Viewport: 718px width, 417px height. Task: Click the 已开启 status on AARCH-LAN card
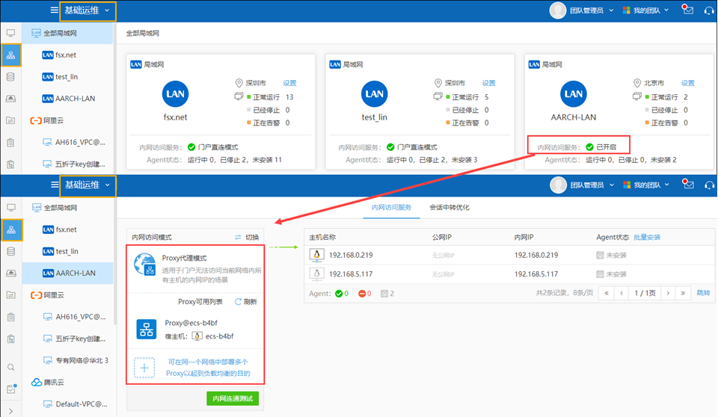tap(605, 147)
